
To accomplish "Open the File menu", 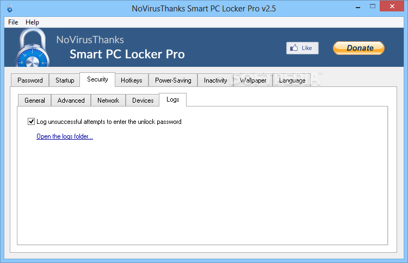I will [x=13, y=22].
